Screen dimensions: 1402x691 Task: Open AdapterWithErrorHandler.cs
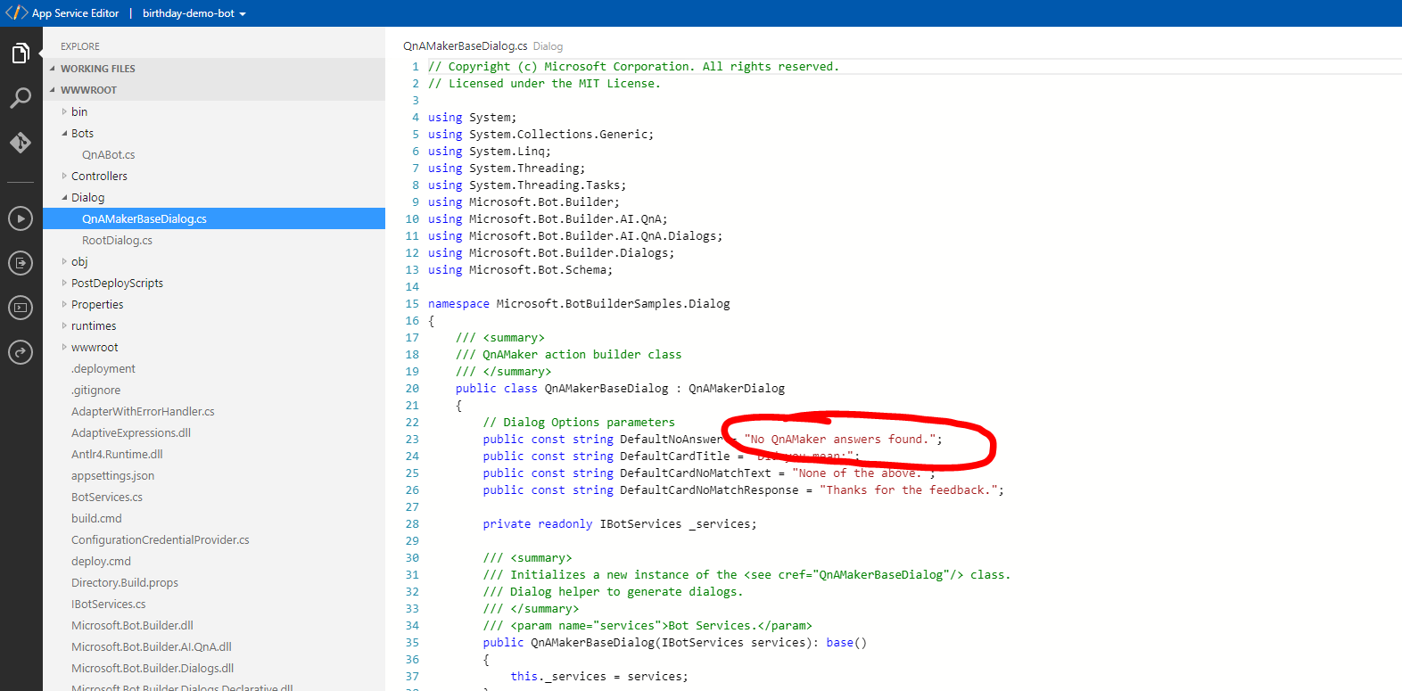(143, 411)
